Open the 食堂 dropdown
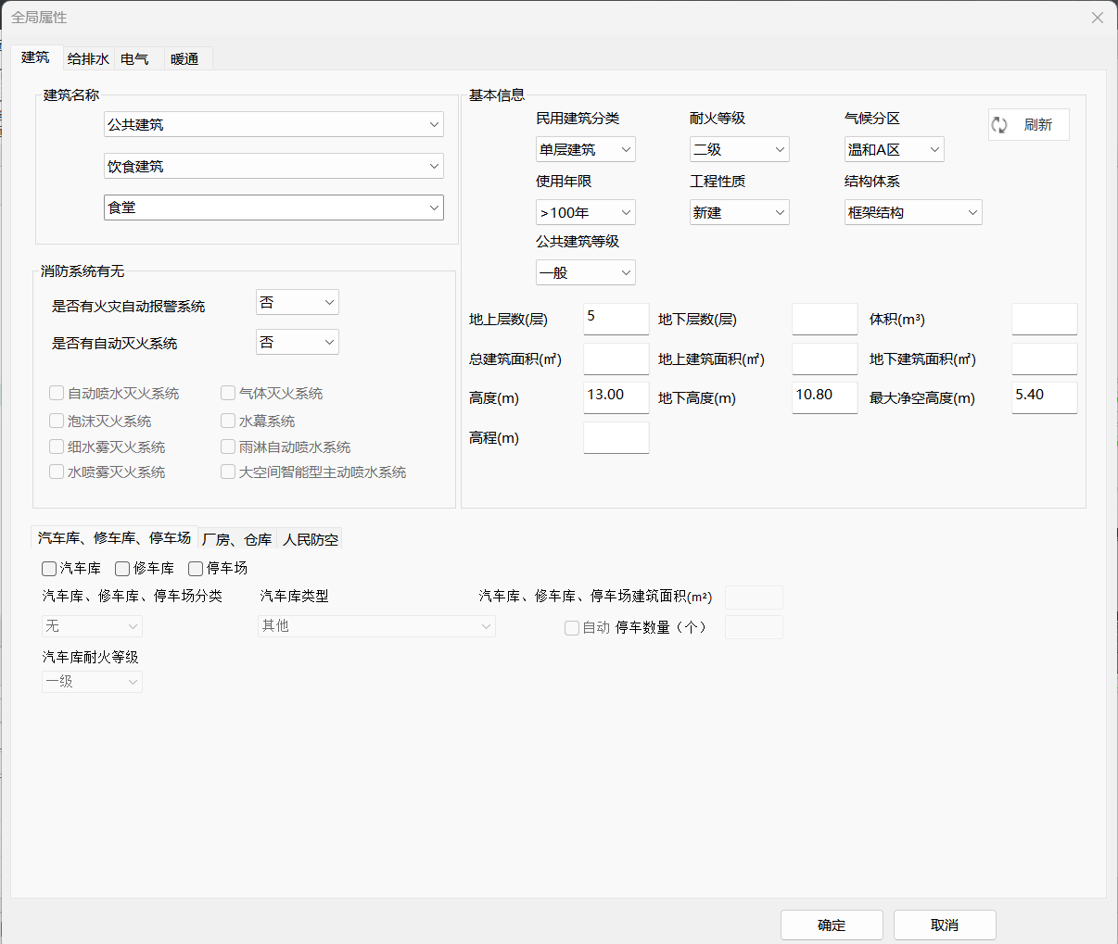Image resolution: width=1118 pixels, height=944 pixels. [273, 208]
